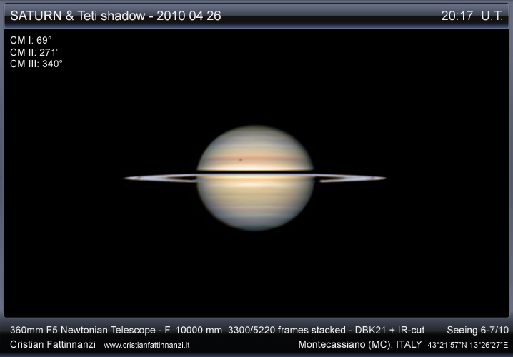Select the 'CM III: 340°' text line

point(36,64)
